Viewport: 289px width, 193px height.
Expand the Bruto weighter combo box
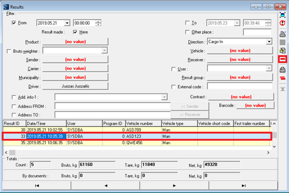(104, 50)
